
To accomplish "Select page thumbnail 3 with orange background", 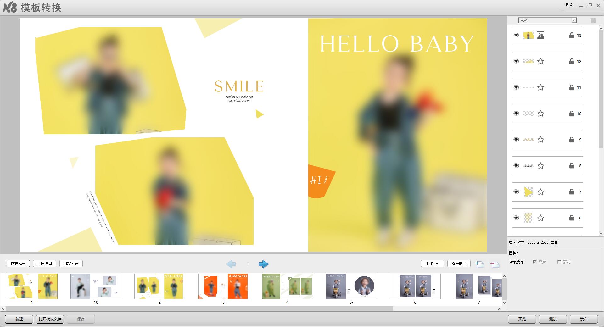I will 223,286.
